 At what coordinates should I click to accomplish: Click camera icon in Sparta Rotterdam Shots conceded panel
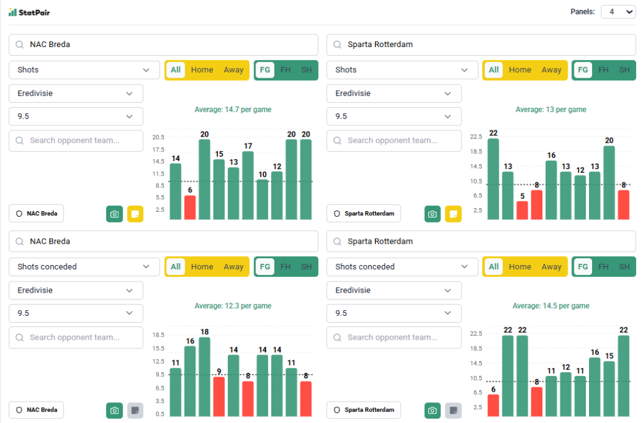pyautogui.click(x=432, y=410)
